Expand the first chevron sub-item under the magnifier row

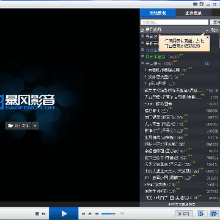point(145,70)
